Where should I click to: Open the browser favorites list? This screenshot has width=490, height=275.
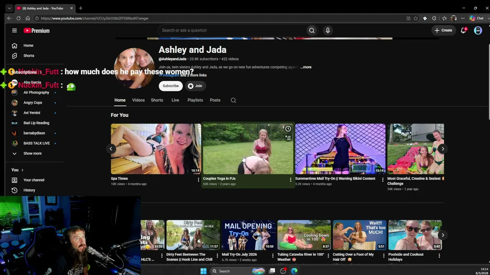tap(444, 18)
